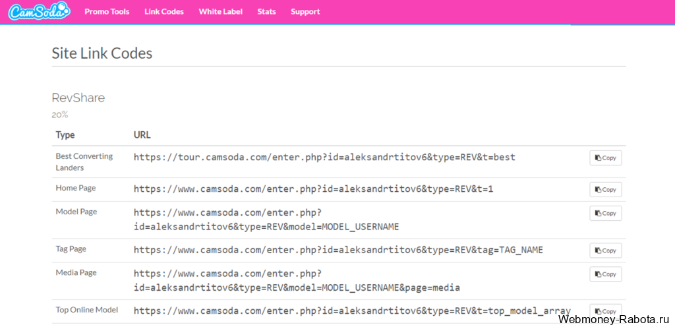675x331 pixels.
Task: Select the Tag Page URL with TAG_NAME
Action: 338,250
